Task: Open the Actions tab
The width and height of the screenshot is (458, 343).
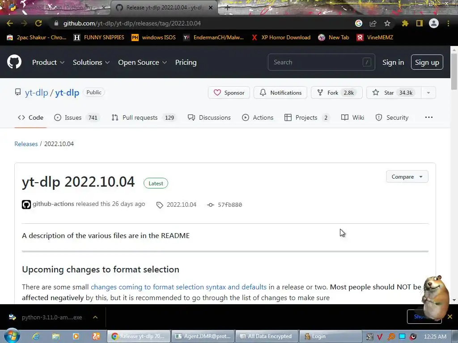Action: coord(258,117)
